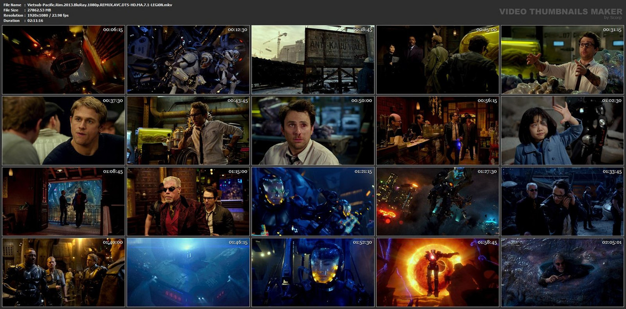This screenshot has width=626, height=309.
Task: Click the thumbnail stamped 01:58:45
Action: pos(438,272)
